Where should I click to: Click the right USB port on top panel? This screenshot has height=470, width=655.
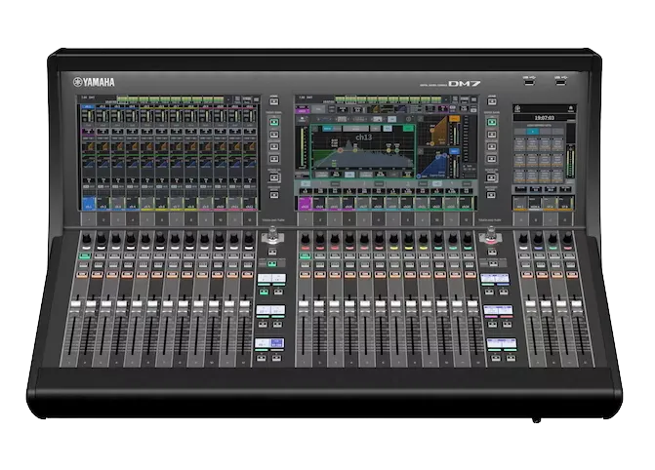point(560,82)
